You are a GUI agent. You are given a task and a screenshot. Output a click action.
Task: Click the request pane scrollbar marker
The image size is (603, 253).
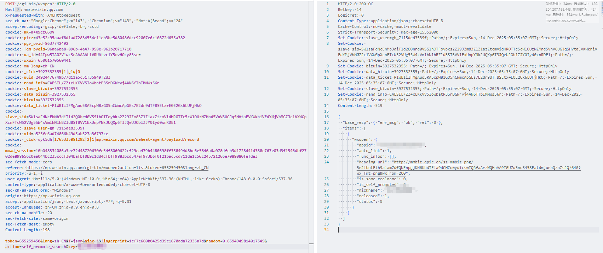coord(311,243)
